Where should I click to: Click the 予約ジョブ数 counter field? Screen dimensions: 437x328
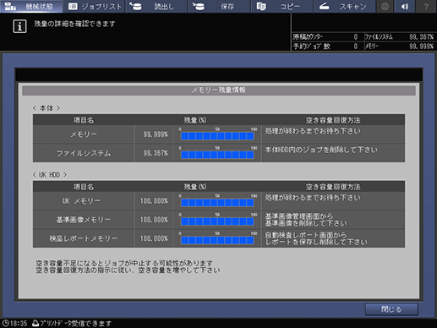click(x=327, y=46)
